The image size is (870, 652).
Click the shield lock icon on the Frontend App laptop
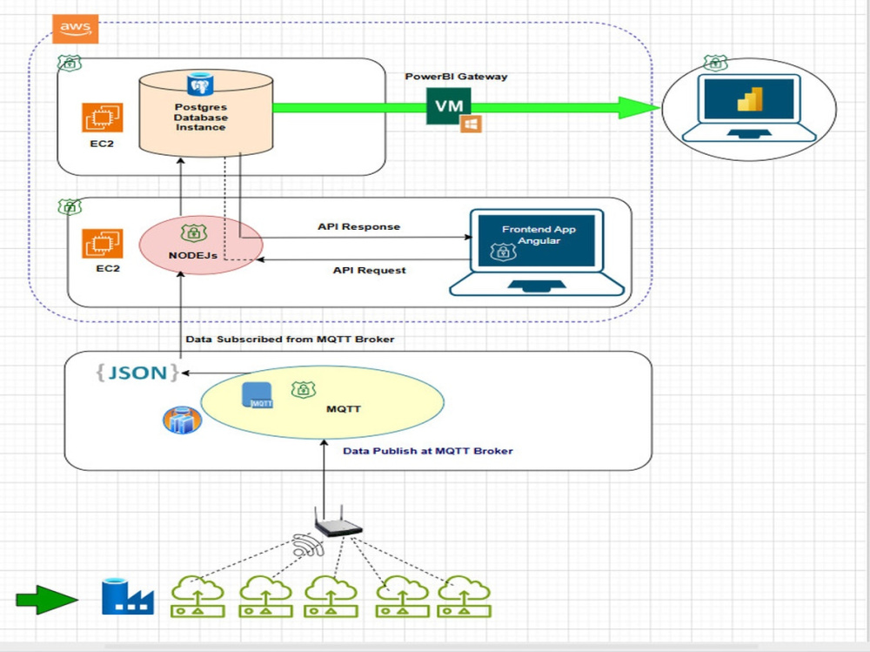click(503, 252)
